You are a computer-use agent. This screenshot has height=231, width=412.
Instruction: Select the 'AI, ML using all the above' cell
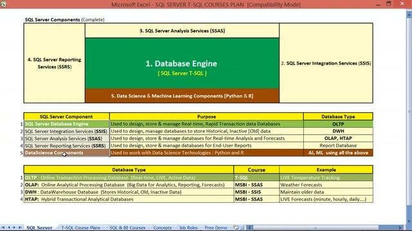tap(338, 153)
